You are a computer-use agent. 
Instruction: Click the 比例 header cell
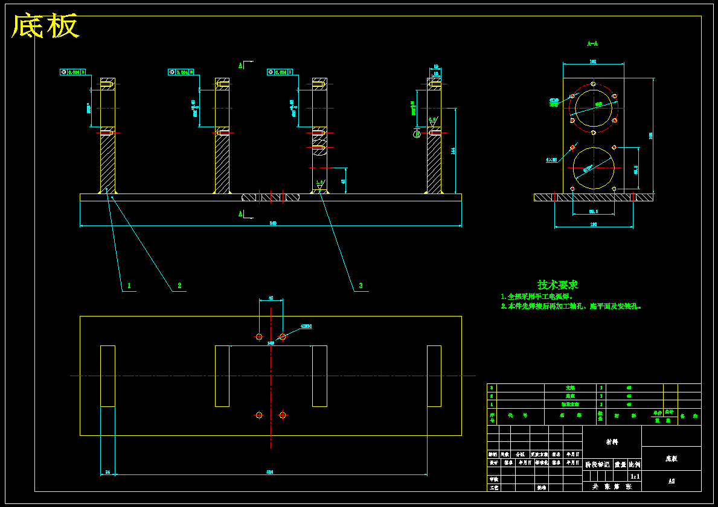[635, 464]
